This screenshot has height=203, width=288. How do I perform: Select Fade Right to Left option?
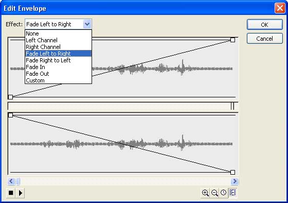58,60
